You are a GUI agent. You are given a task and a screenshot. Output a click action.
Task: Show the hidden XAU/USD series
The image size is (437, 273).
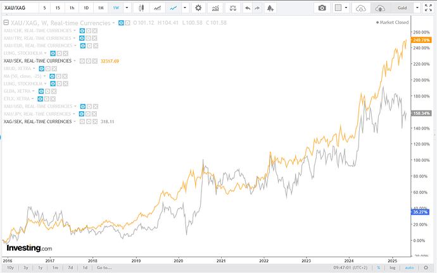(x=81, y=106)
